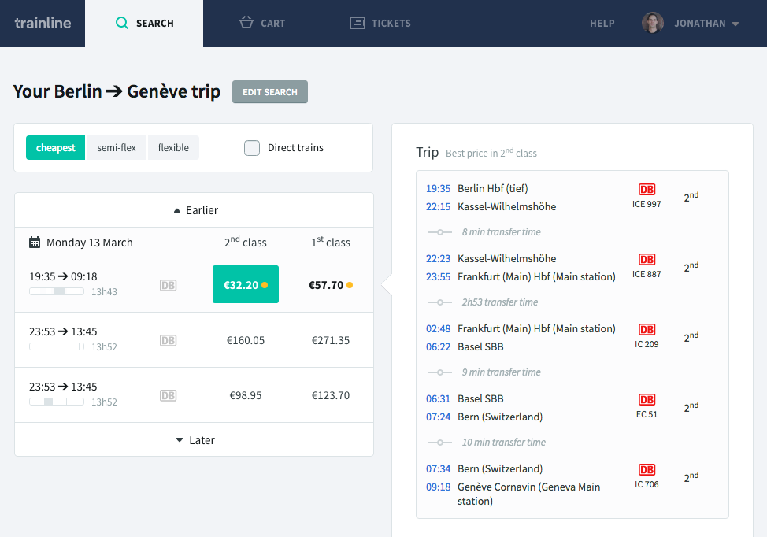The image size is (767, 537).
Task: Click the tickets icon in header
Action: [358, 23]
